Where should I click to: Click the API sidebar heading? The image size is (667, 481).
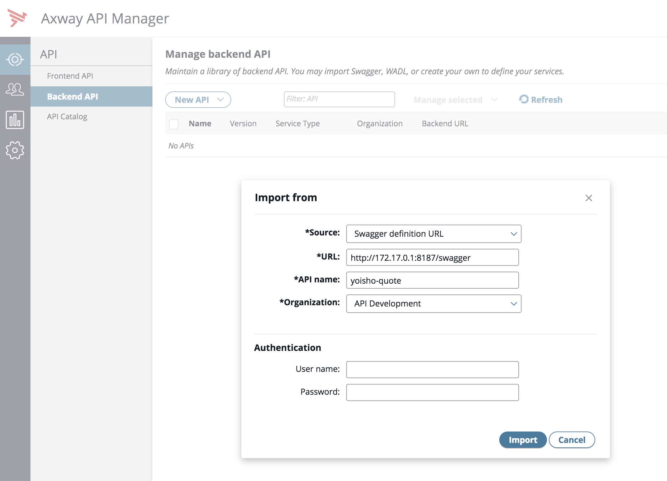[x=49, y=54]
